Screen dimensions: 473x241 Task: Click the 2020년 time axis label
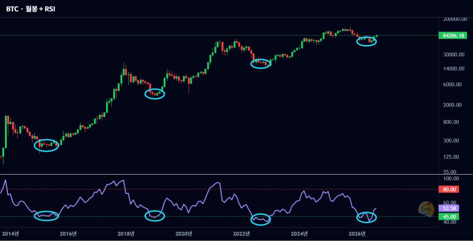click(x=183, y=234)
